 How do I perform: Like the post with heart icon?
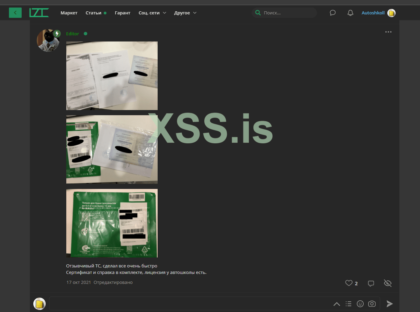pos(349,283)
